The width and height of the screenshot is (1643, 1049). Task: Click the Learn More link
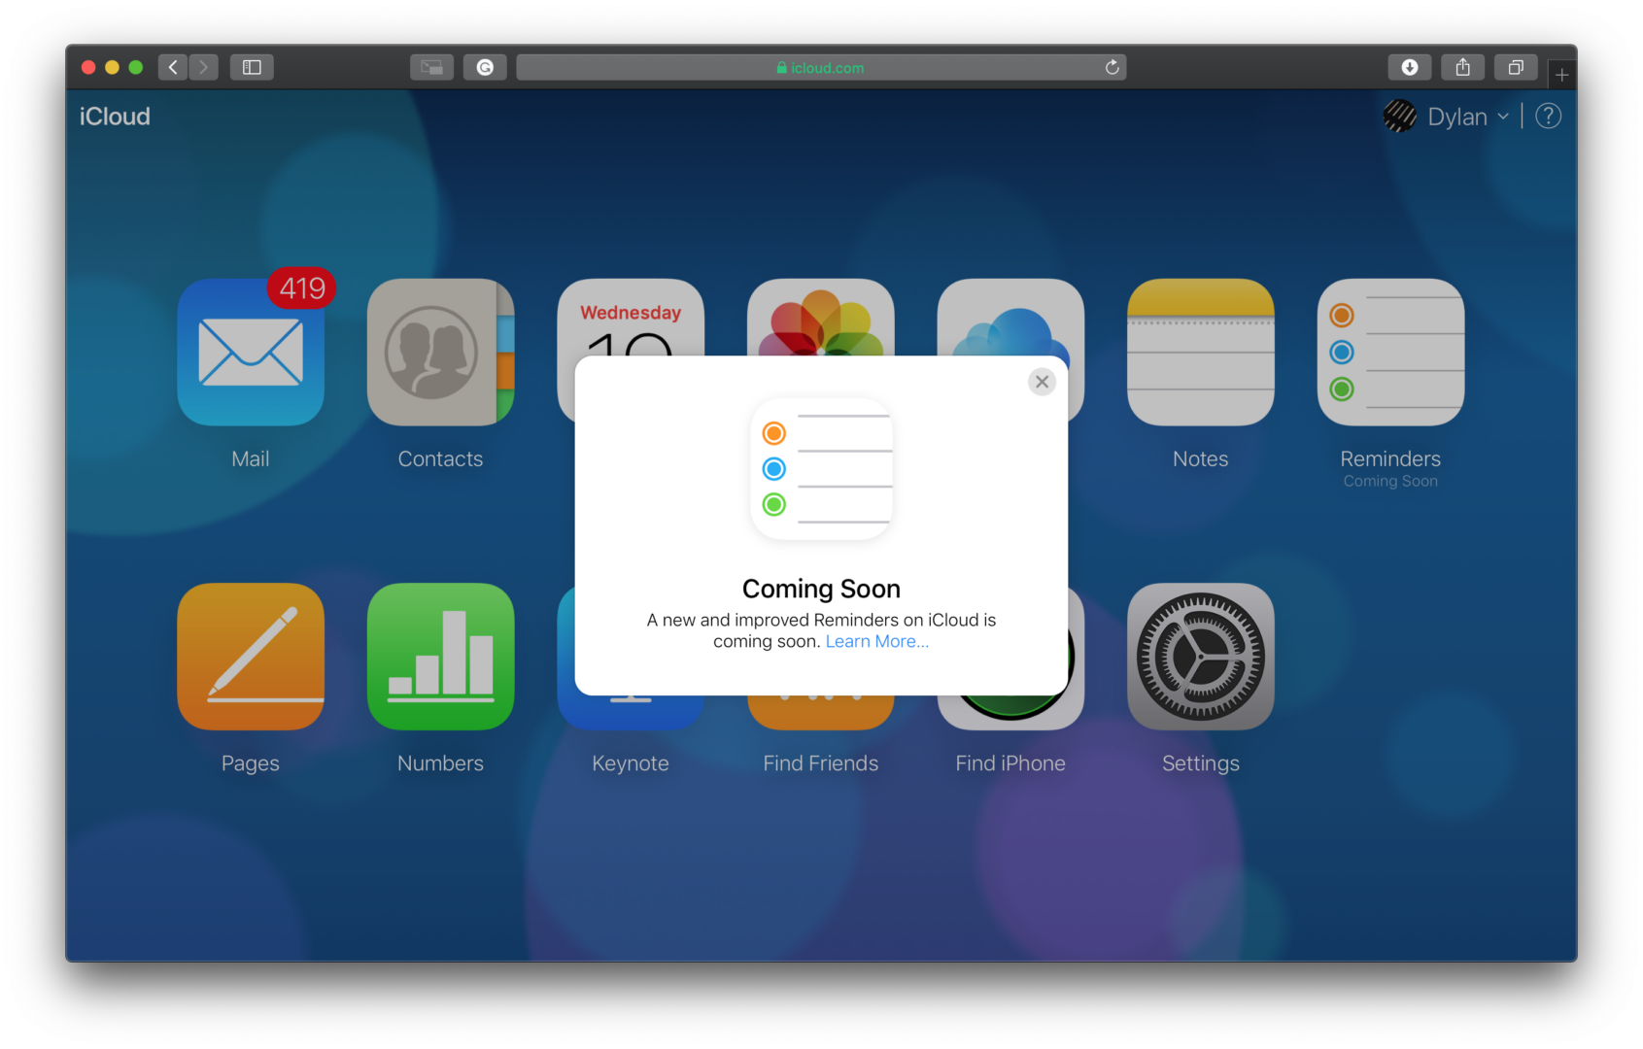coord(875,641)
